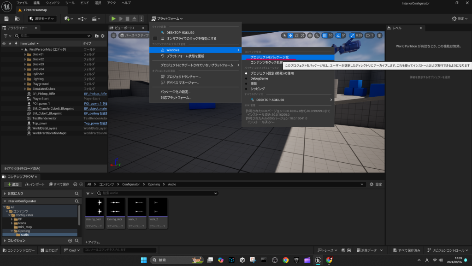Viewport: 472px width, 266px height.
Task: Click the Content Browser folder tree scrollbar
Action: (79, 214)
